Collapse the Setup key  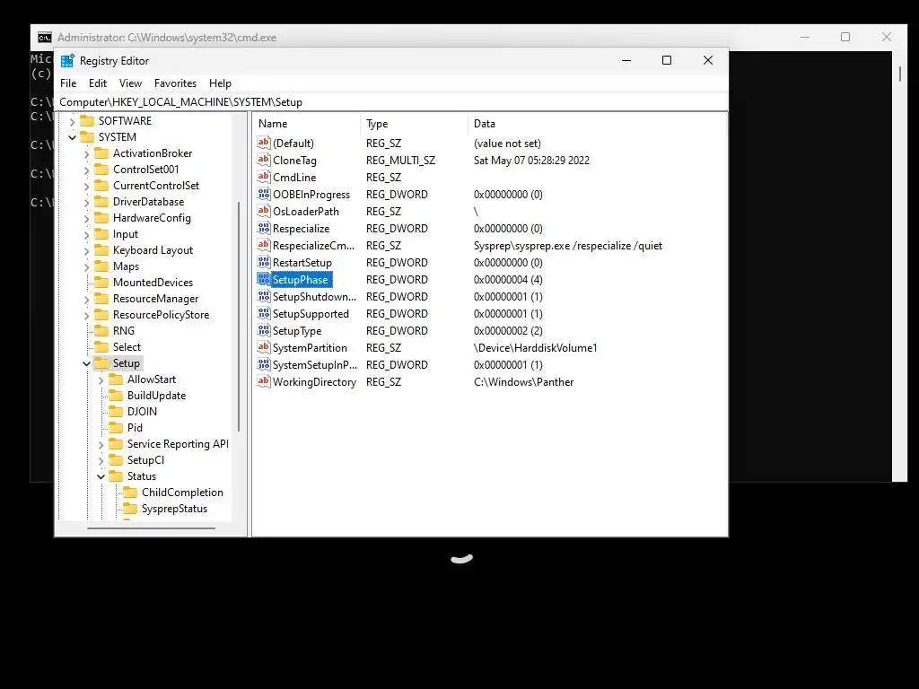pyautogui.click(x=87, y=363)
